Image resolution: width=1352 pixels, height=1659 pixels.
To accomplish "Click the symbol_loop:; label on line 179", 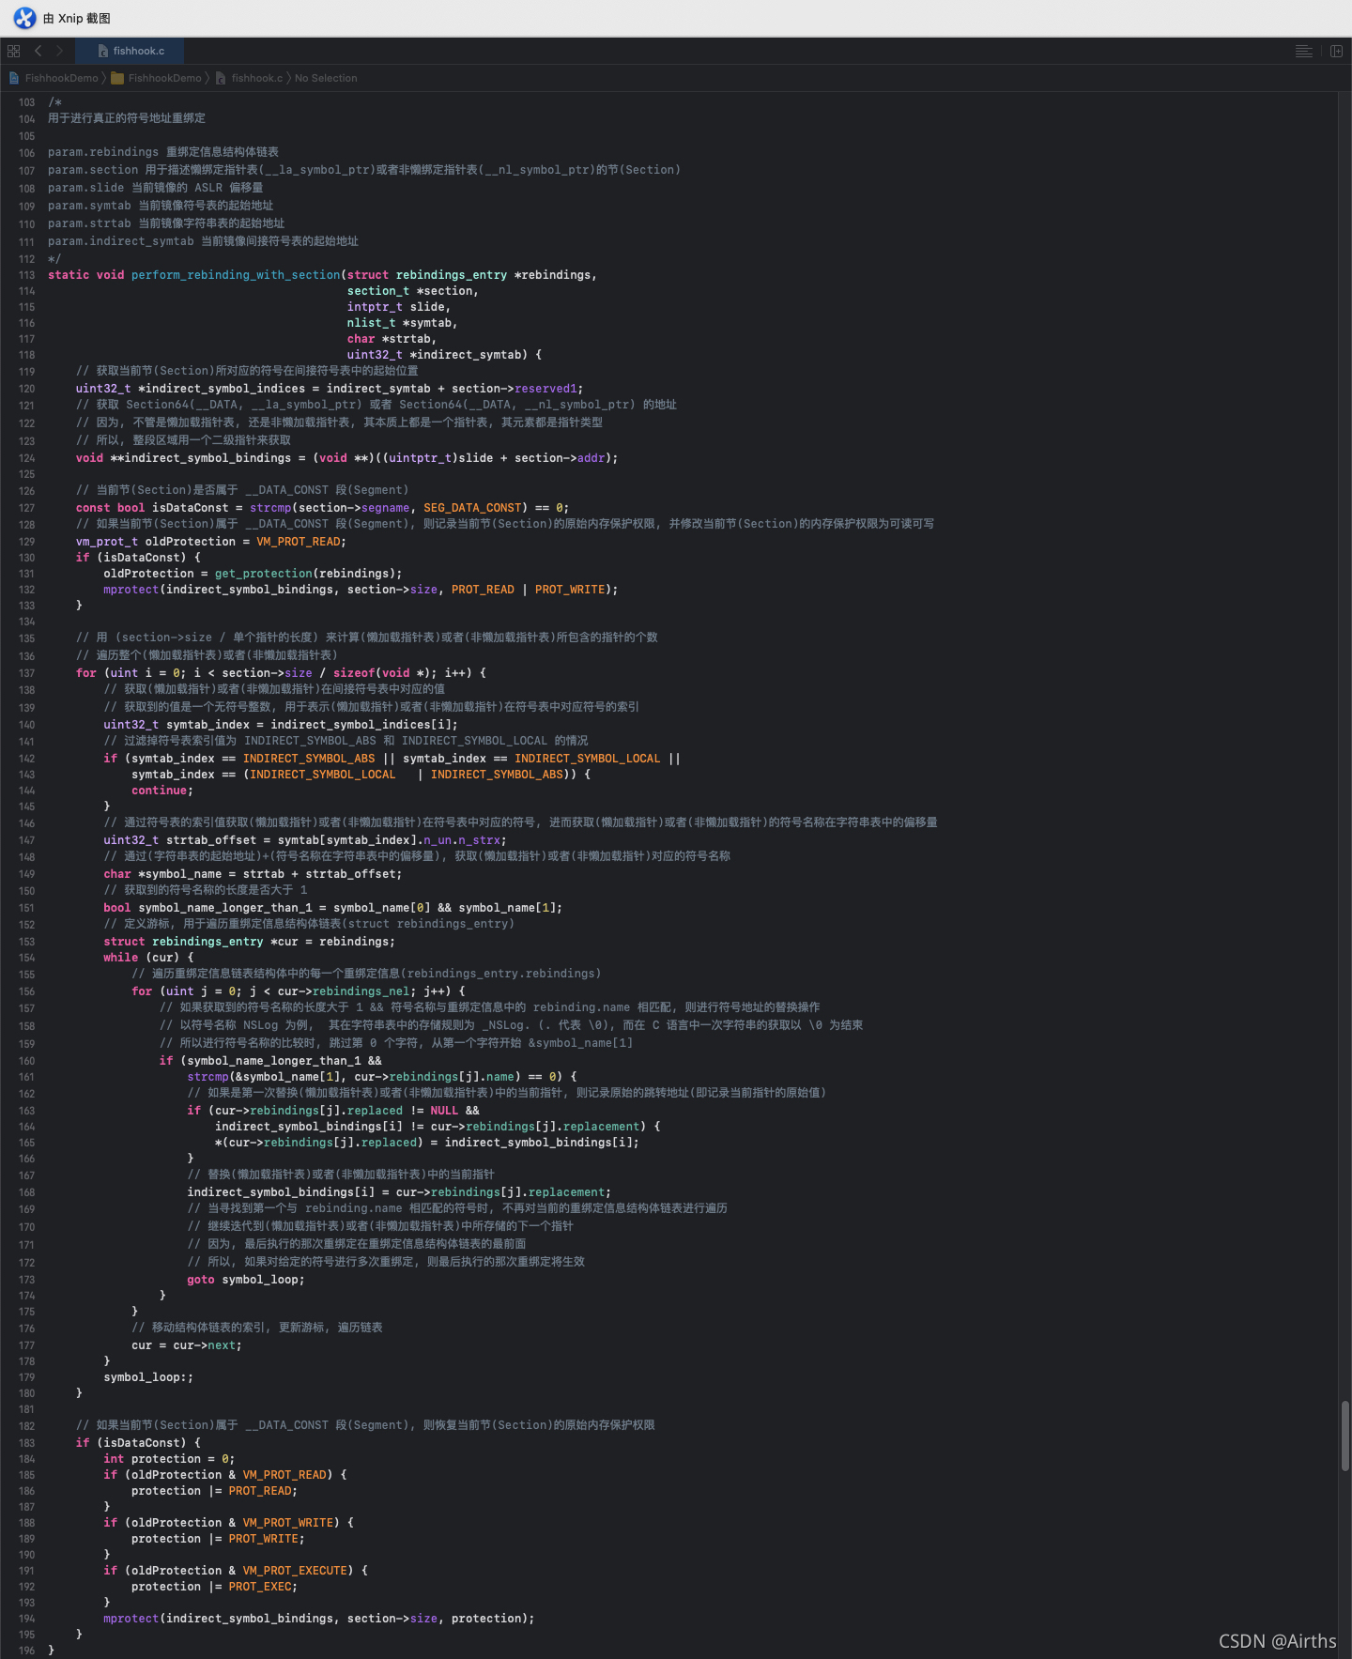I will [148, 1377].
